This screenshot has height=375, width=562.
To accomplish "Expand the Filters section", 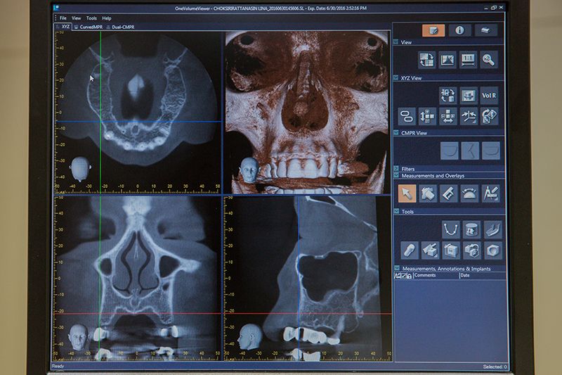I will (396, 168).
